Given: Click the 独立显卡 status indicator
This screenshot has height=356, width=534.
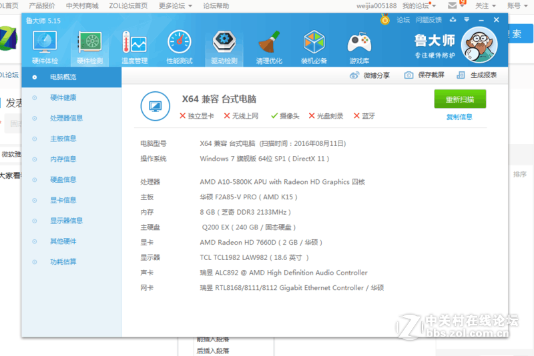Looking at the screenshot, I should pyautogui.click(x=197, y=116).
